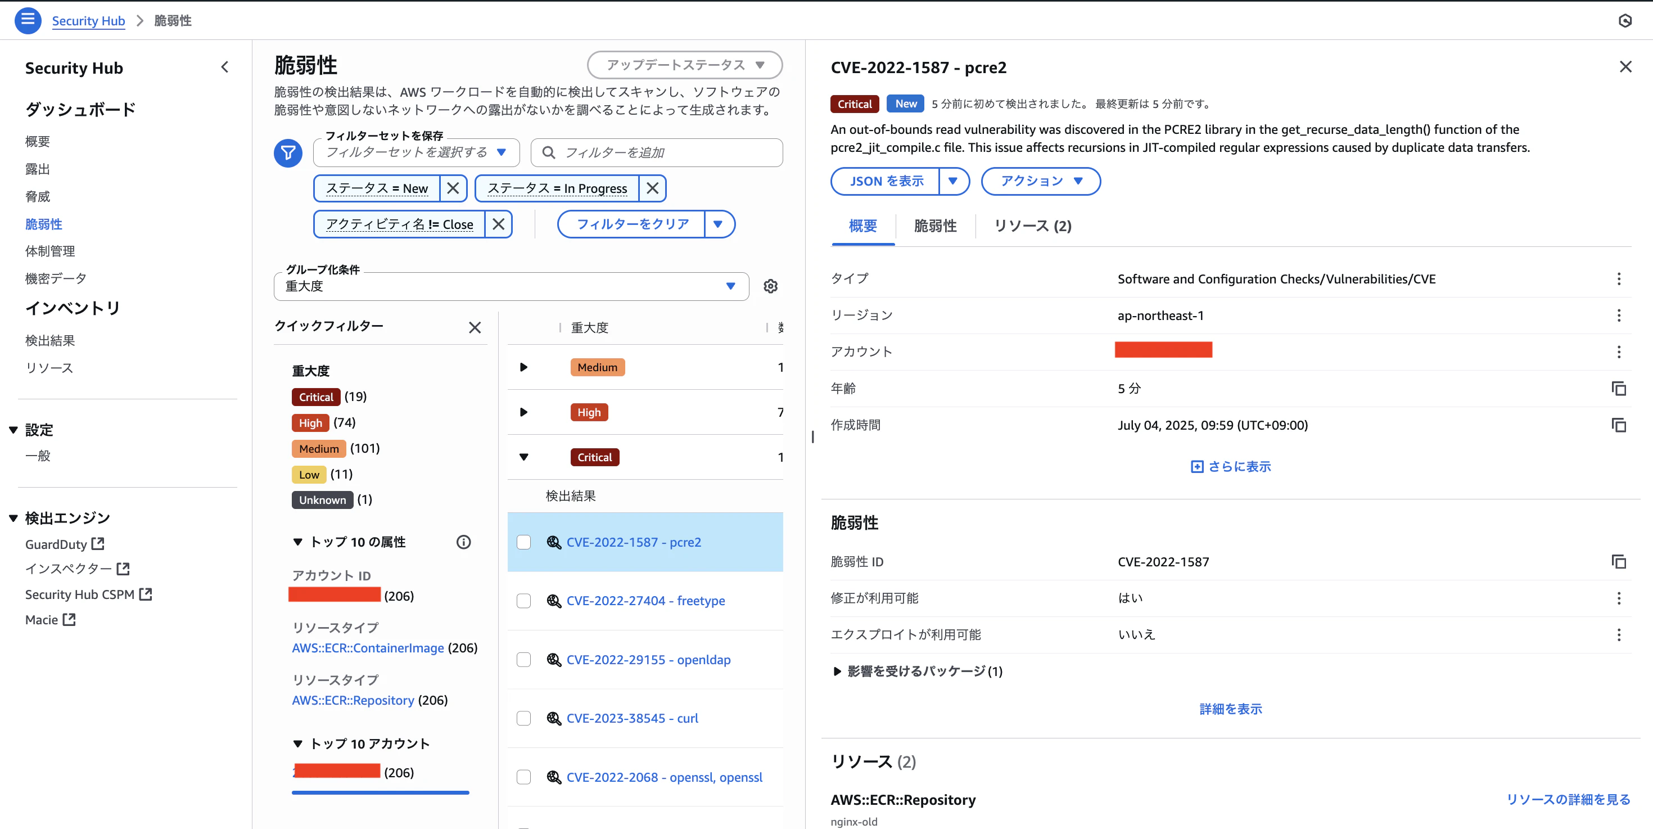The image size is (1653, 829).
Task: Open the グループ化条件 重大度 dropdown
Action: click(512, 286)
